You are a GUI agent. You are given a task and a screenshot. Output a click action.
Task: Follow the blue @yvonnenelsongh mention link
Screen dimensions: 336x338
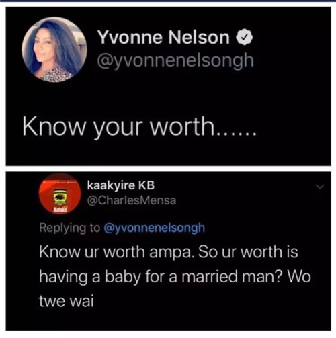[155, 228]
